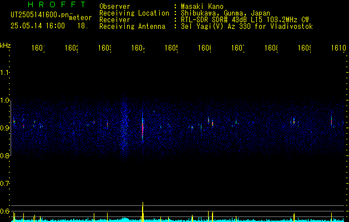Viewport: 349px width, 222px height.
Task: Select the UT2505141600 file name
Action: pos(39,14)
